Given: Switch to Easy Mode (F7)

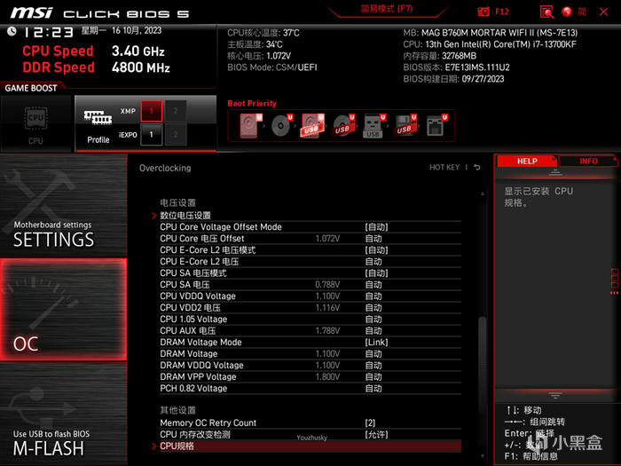Looking at the screenshot, I should pyautogui.click(x=387, y=9).
